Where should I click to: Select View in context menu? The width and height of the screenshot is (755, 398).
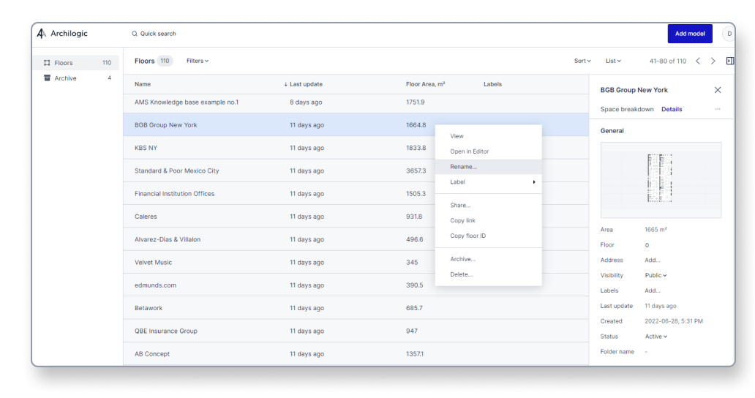488,136
